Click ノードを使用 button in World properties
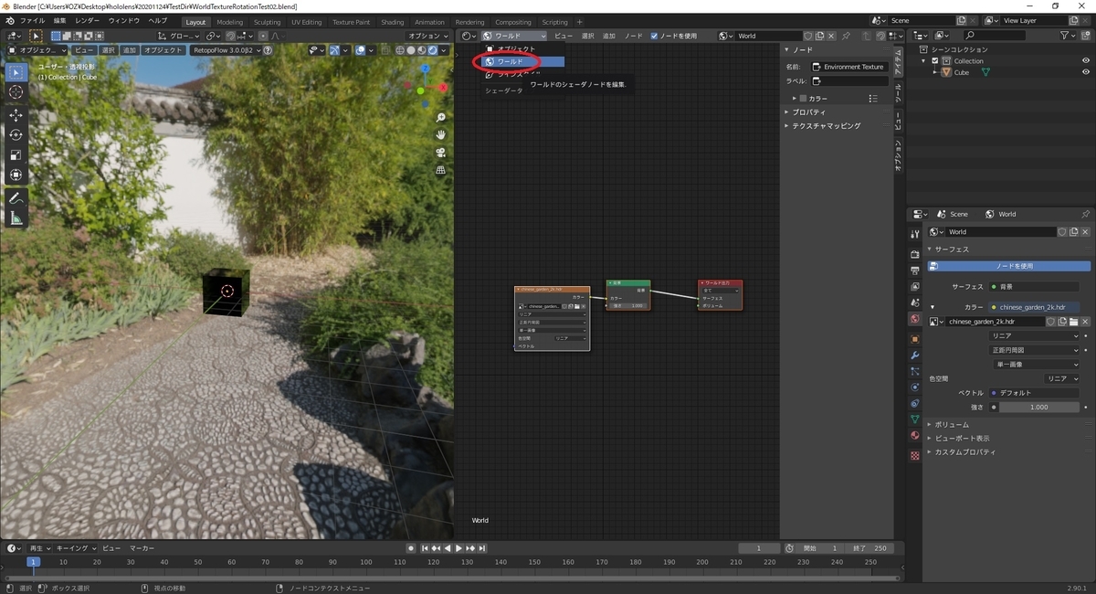 pos(1009,266)
